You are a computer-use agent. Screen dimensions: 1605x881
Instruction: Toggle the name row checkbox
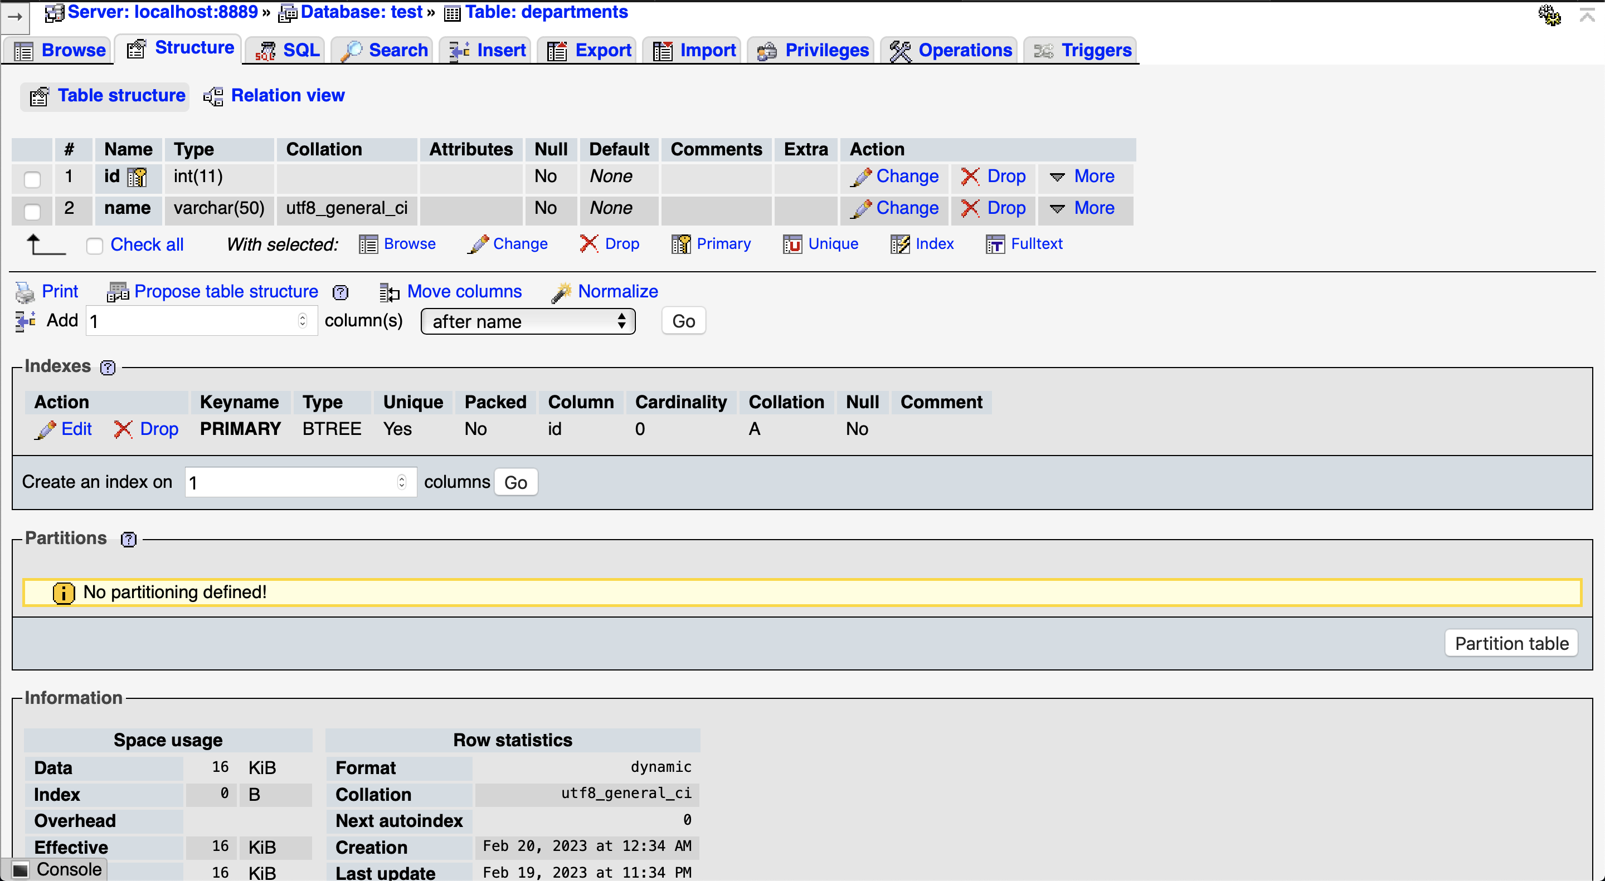click(x=32, y=209)
